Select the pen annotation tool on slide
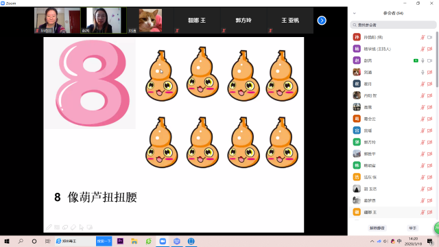The width and height of the screenshot is (439, 247). point(49,227)
